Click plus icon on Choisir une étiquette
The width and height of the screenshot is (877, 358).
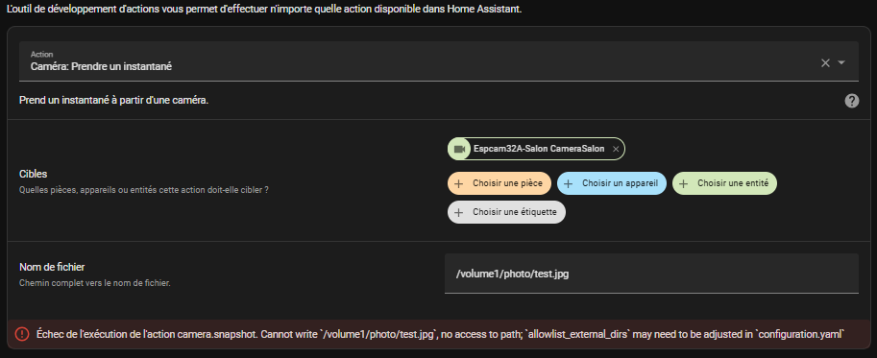click(458, 212)
